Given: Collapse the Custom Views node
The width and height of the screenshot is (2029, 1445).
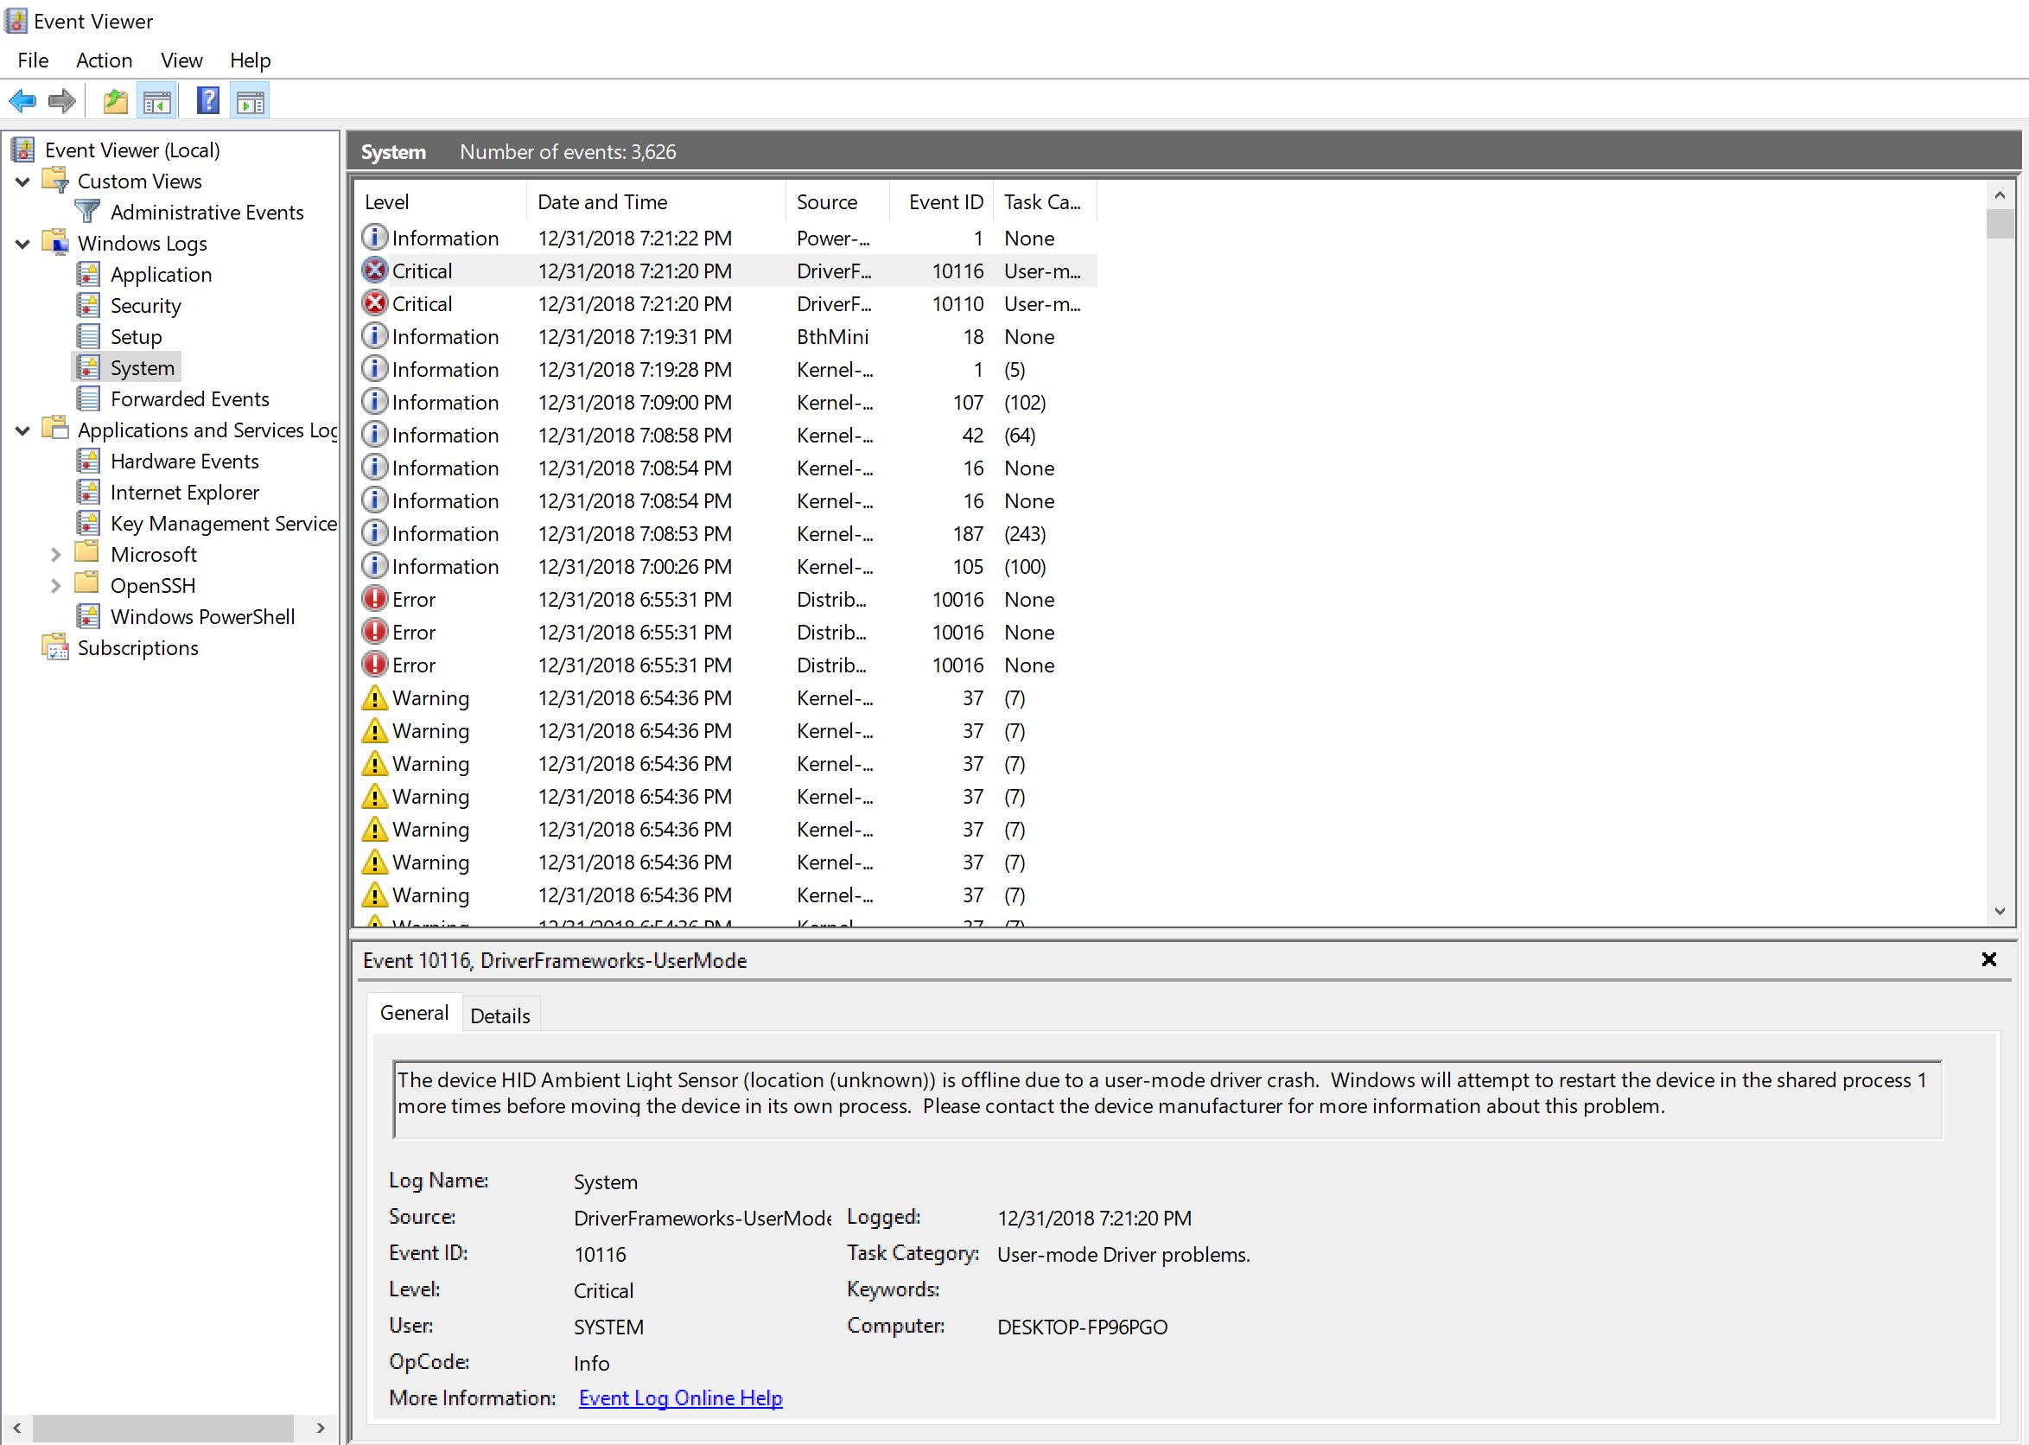Looking at the screenshot, I should (23, 181).
